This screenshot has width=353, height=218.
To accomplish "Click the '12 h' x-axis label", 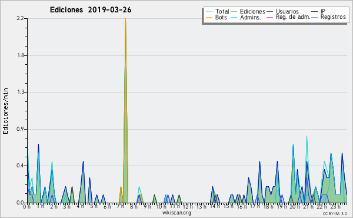I will (188, 206).
